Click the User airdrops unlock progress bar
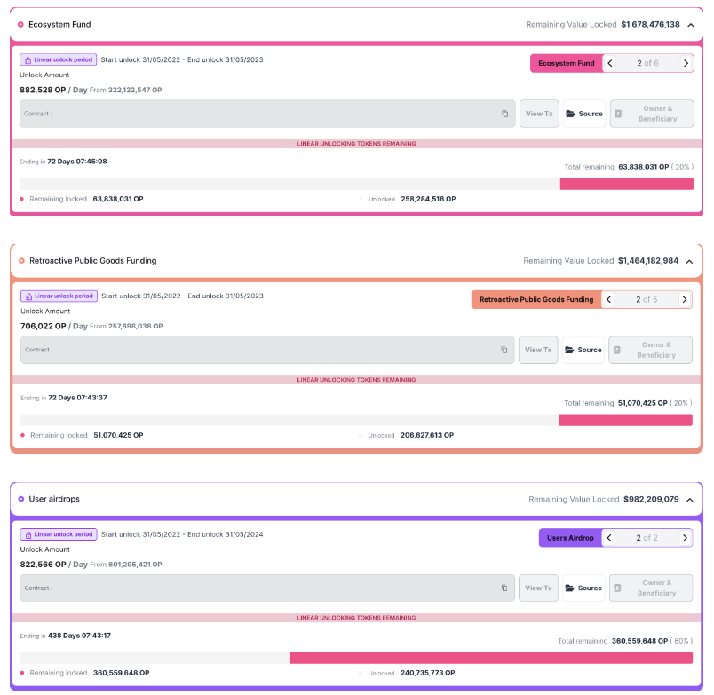Viewport: 714px width, 695px height. 356,657
